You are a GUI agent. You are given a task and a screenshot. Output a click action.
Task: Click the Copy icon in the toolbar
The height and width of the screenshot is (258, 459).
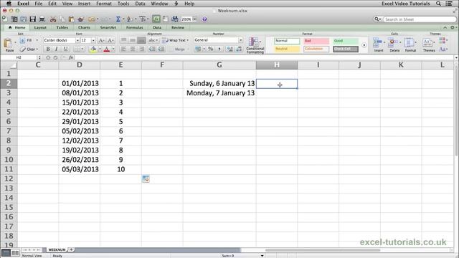click(62, 19)
